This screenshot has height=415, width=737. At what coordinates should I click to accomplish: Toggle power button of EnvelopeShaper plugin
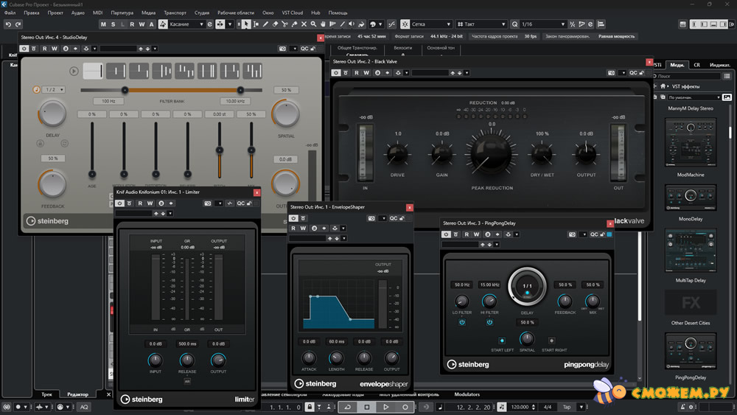(293, 218)
